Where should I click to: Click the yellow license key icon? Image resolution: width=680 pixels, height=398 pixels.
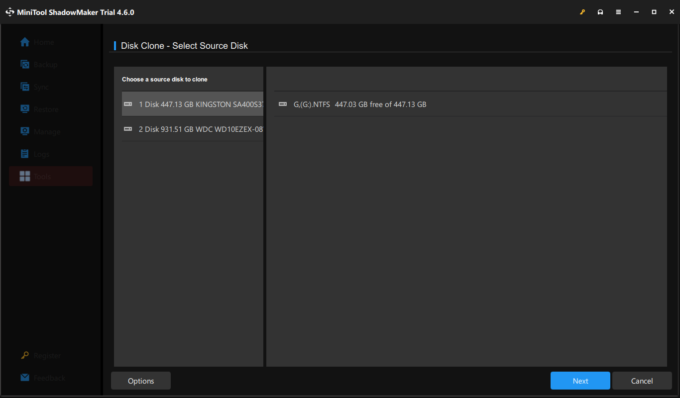click(x=582, y=11)
